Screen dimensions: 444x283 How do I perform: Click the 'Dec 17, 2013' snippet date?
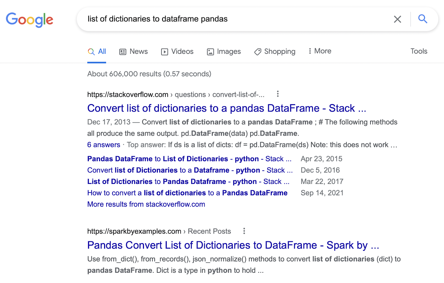click(x=109, y=122)
